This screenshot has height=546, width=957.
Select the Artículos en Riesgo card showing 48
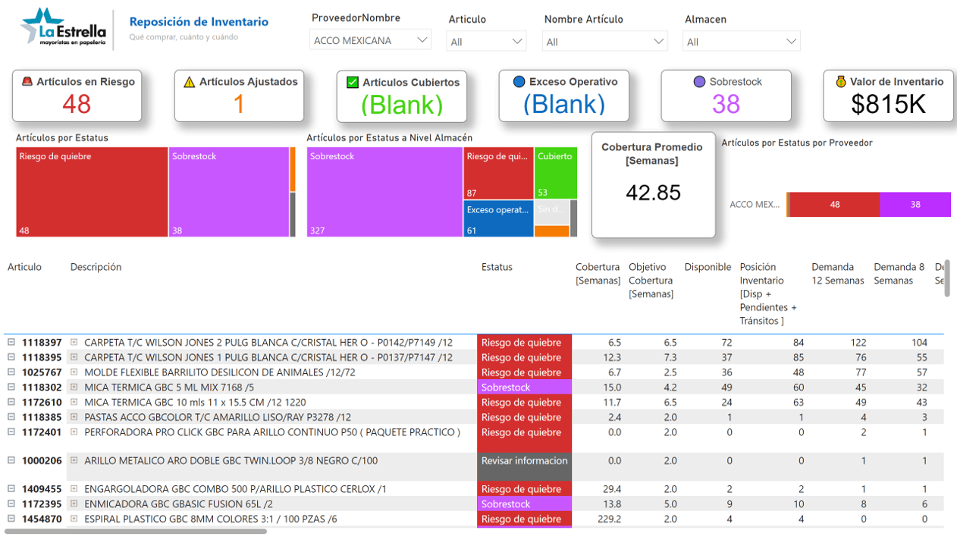[x=77, y=96]
